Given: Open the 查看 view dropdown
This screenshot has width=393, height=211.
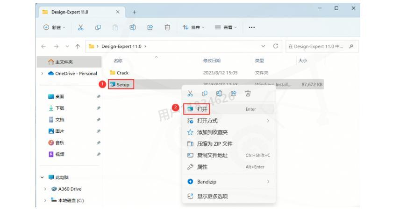Looking at the screenshot, I should tap(226, 27).
